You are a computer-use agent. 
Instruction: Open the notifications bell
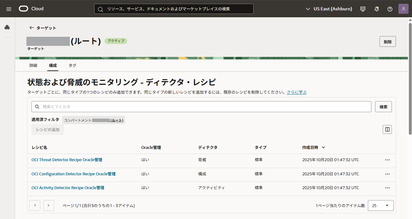[x=376, y=9]
